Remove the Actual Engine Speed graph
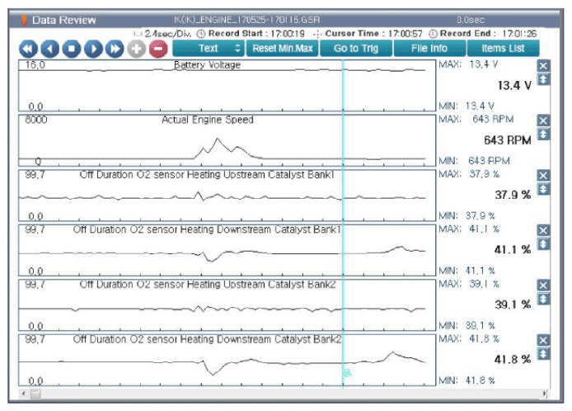This screenshot has width=572, height=411. click(x=542, y=120)
